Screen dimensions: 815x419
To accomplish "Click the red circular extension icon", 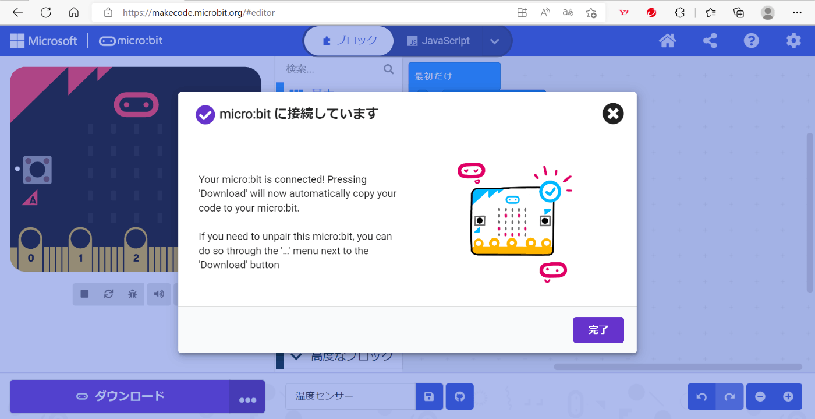I will [x=651, y=12].
